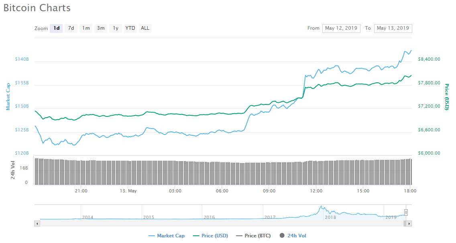Screen dimensions: 456x243
Task: Click the horizontal scrollbar track below the navigator
Action: [x=221, y=223]
